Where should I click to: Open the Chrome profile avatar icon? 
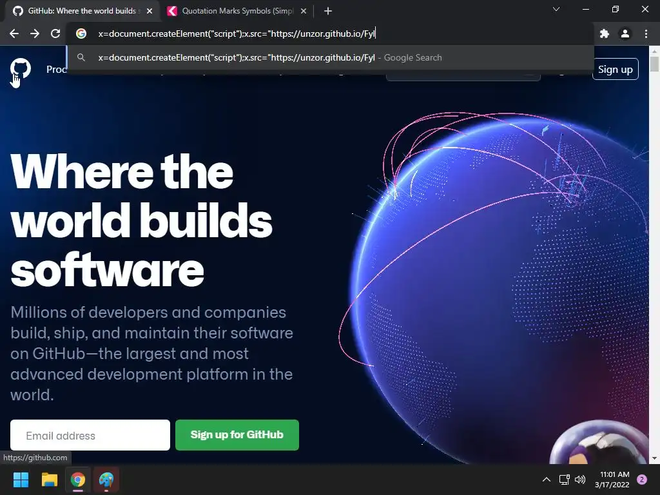point(625,34)
